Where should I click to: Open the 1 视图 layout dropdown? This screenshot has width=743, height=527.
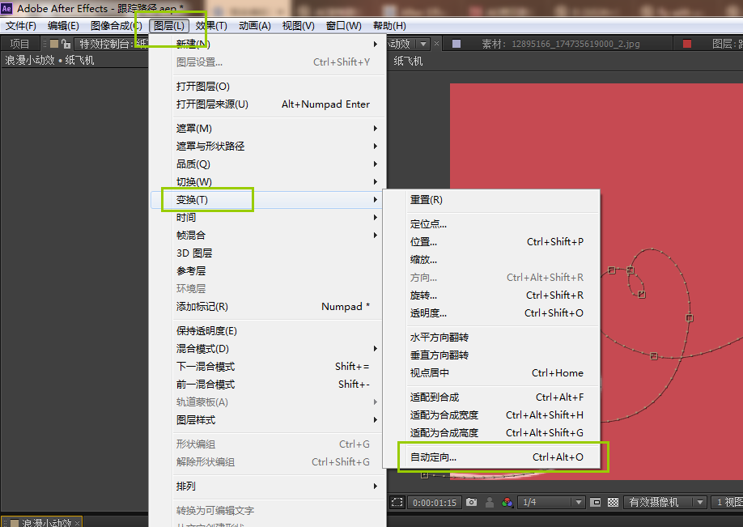[x=726, y=502]
